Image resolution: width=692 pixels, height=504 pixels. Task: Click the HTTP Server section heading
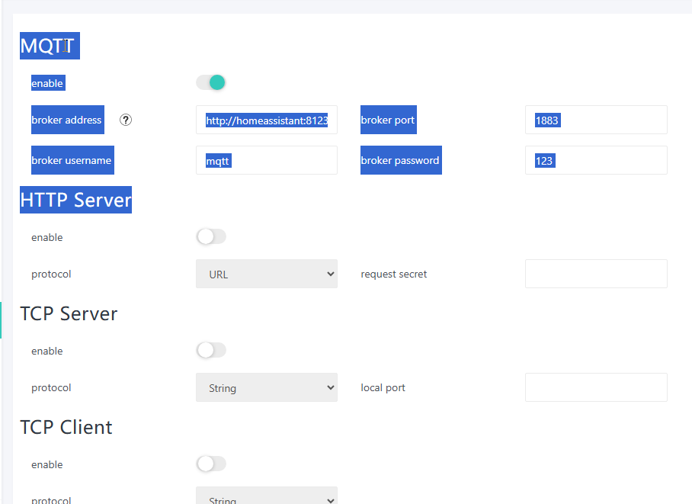pos(75,200)
